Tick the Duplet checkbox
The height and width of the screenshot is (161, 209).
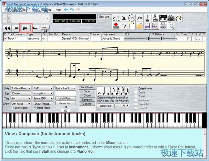click(x=135, y=92)
